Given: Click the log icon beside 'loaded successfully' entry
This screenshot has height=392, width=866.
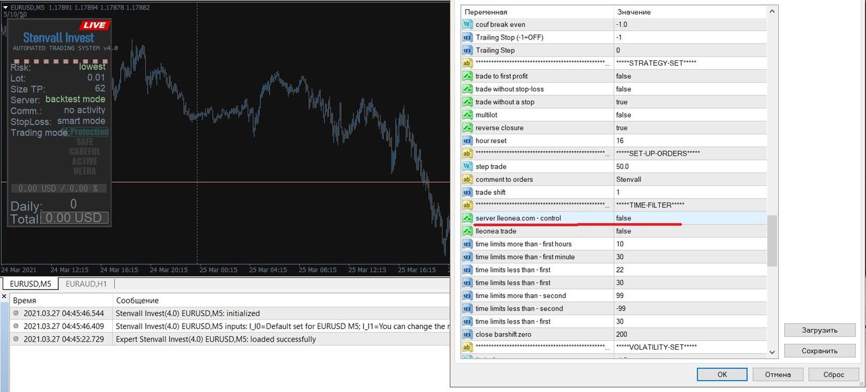Looking at the screenshot, I should pyautogui.click(x=16, y=339).
